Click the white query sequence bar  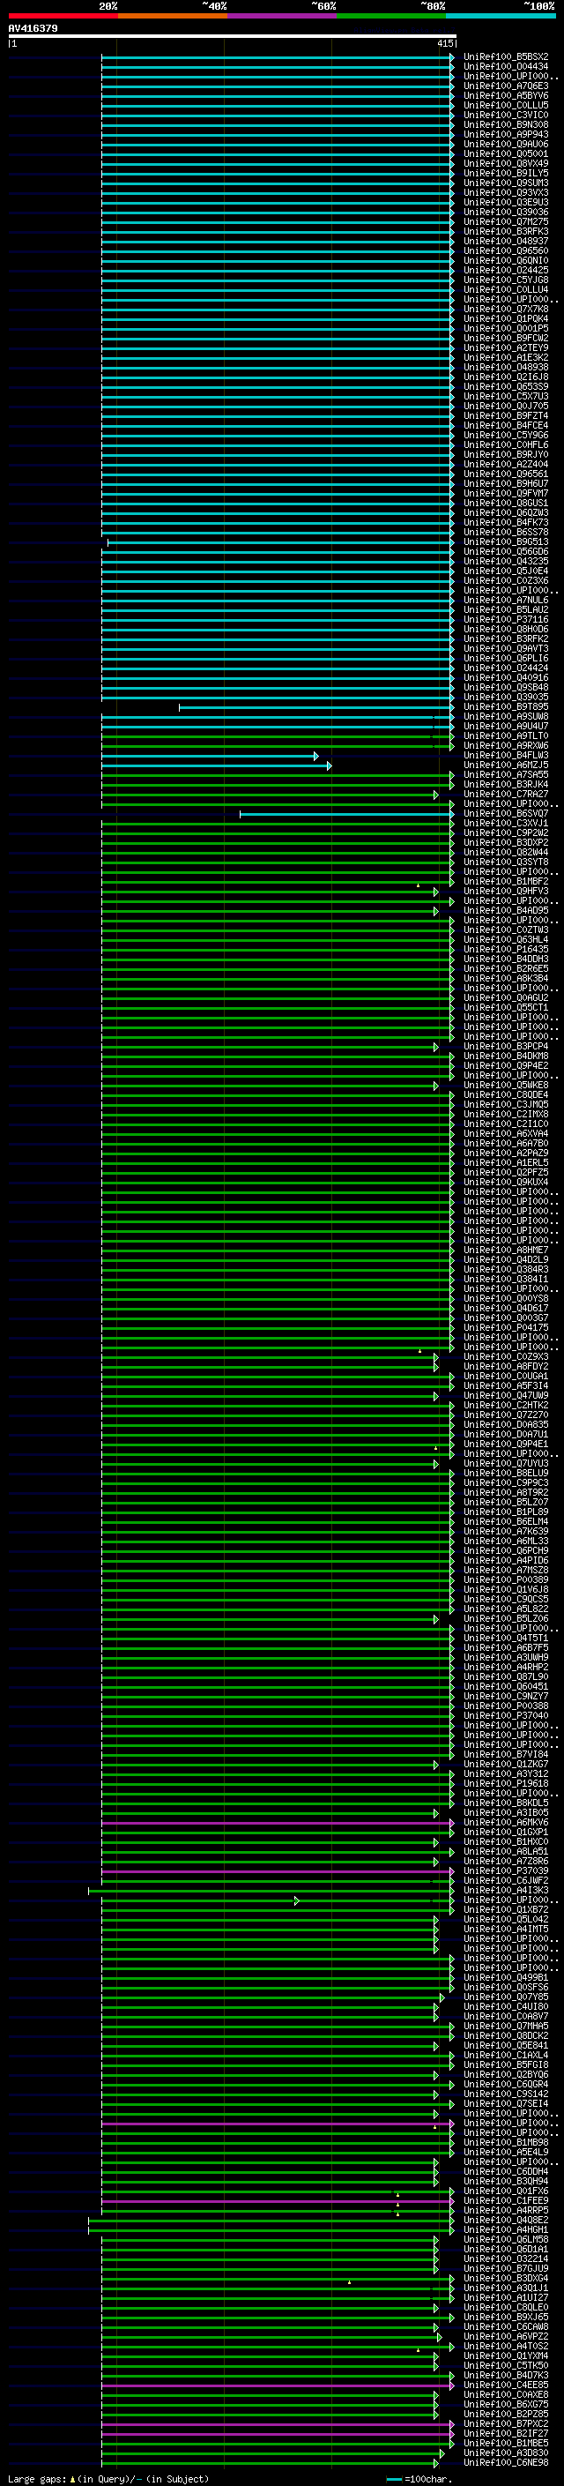[x=233, y=35]
